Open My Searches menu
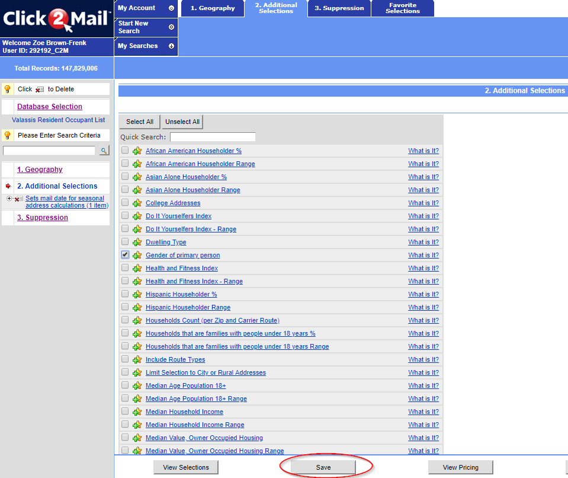The image size is (568, 478). 146,46
